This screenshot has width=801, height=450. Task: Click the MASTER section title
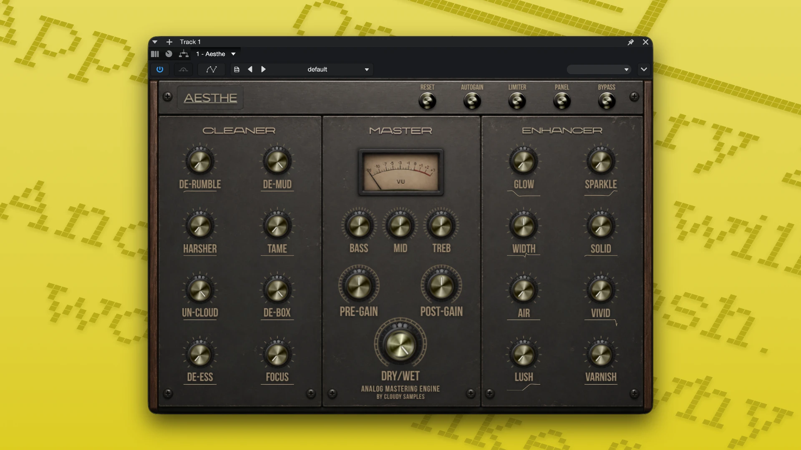pyautogui.click(x=400, y=131)
